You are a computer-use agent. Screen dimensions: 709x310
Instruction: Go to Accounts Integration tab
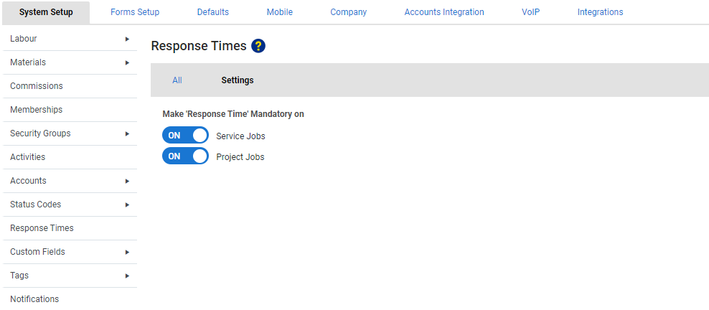444,12
